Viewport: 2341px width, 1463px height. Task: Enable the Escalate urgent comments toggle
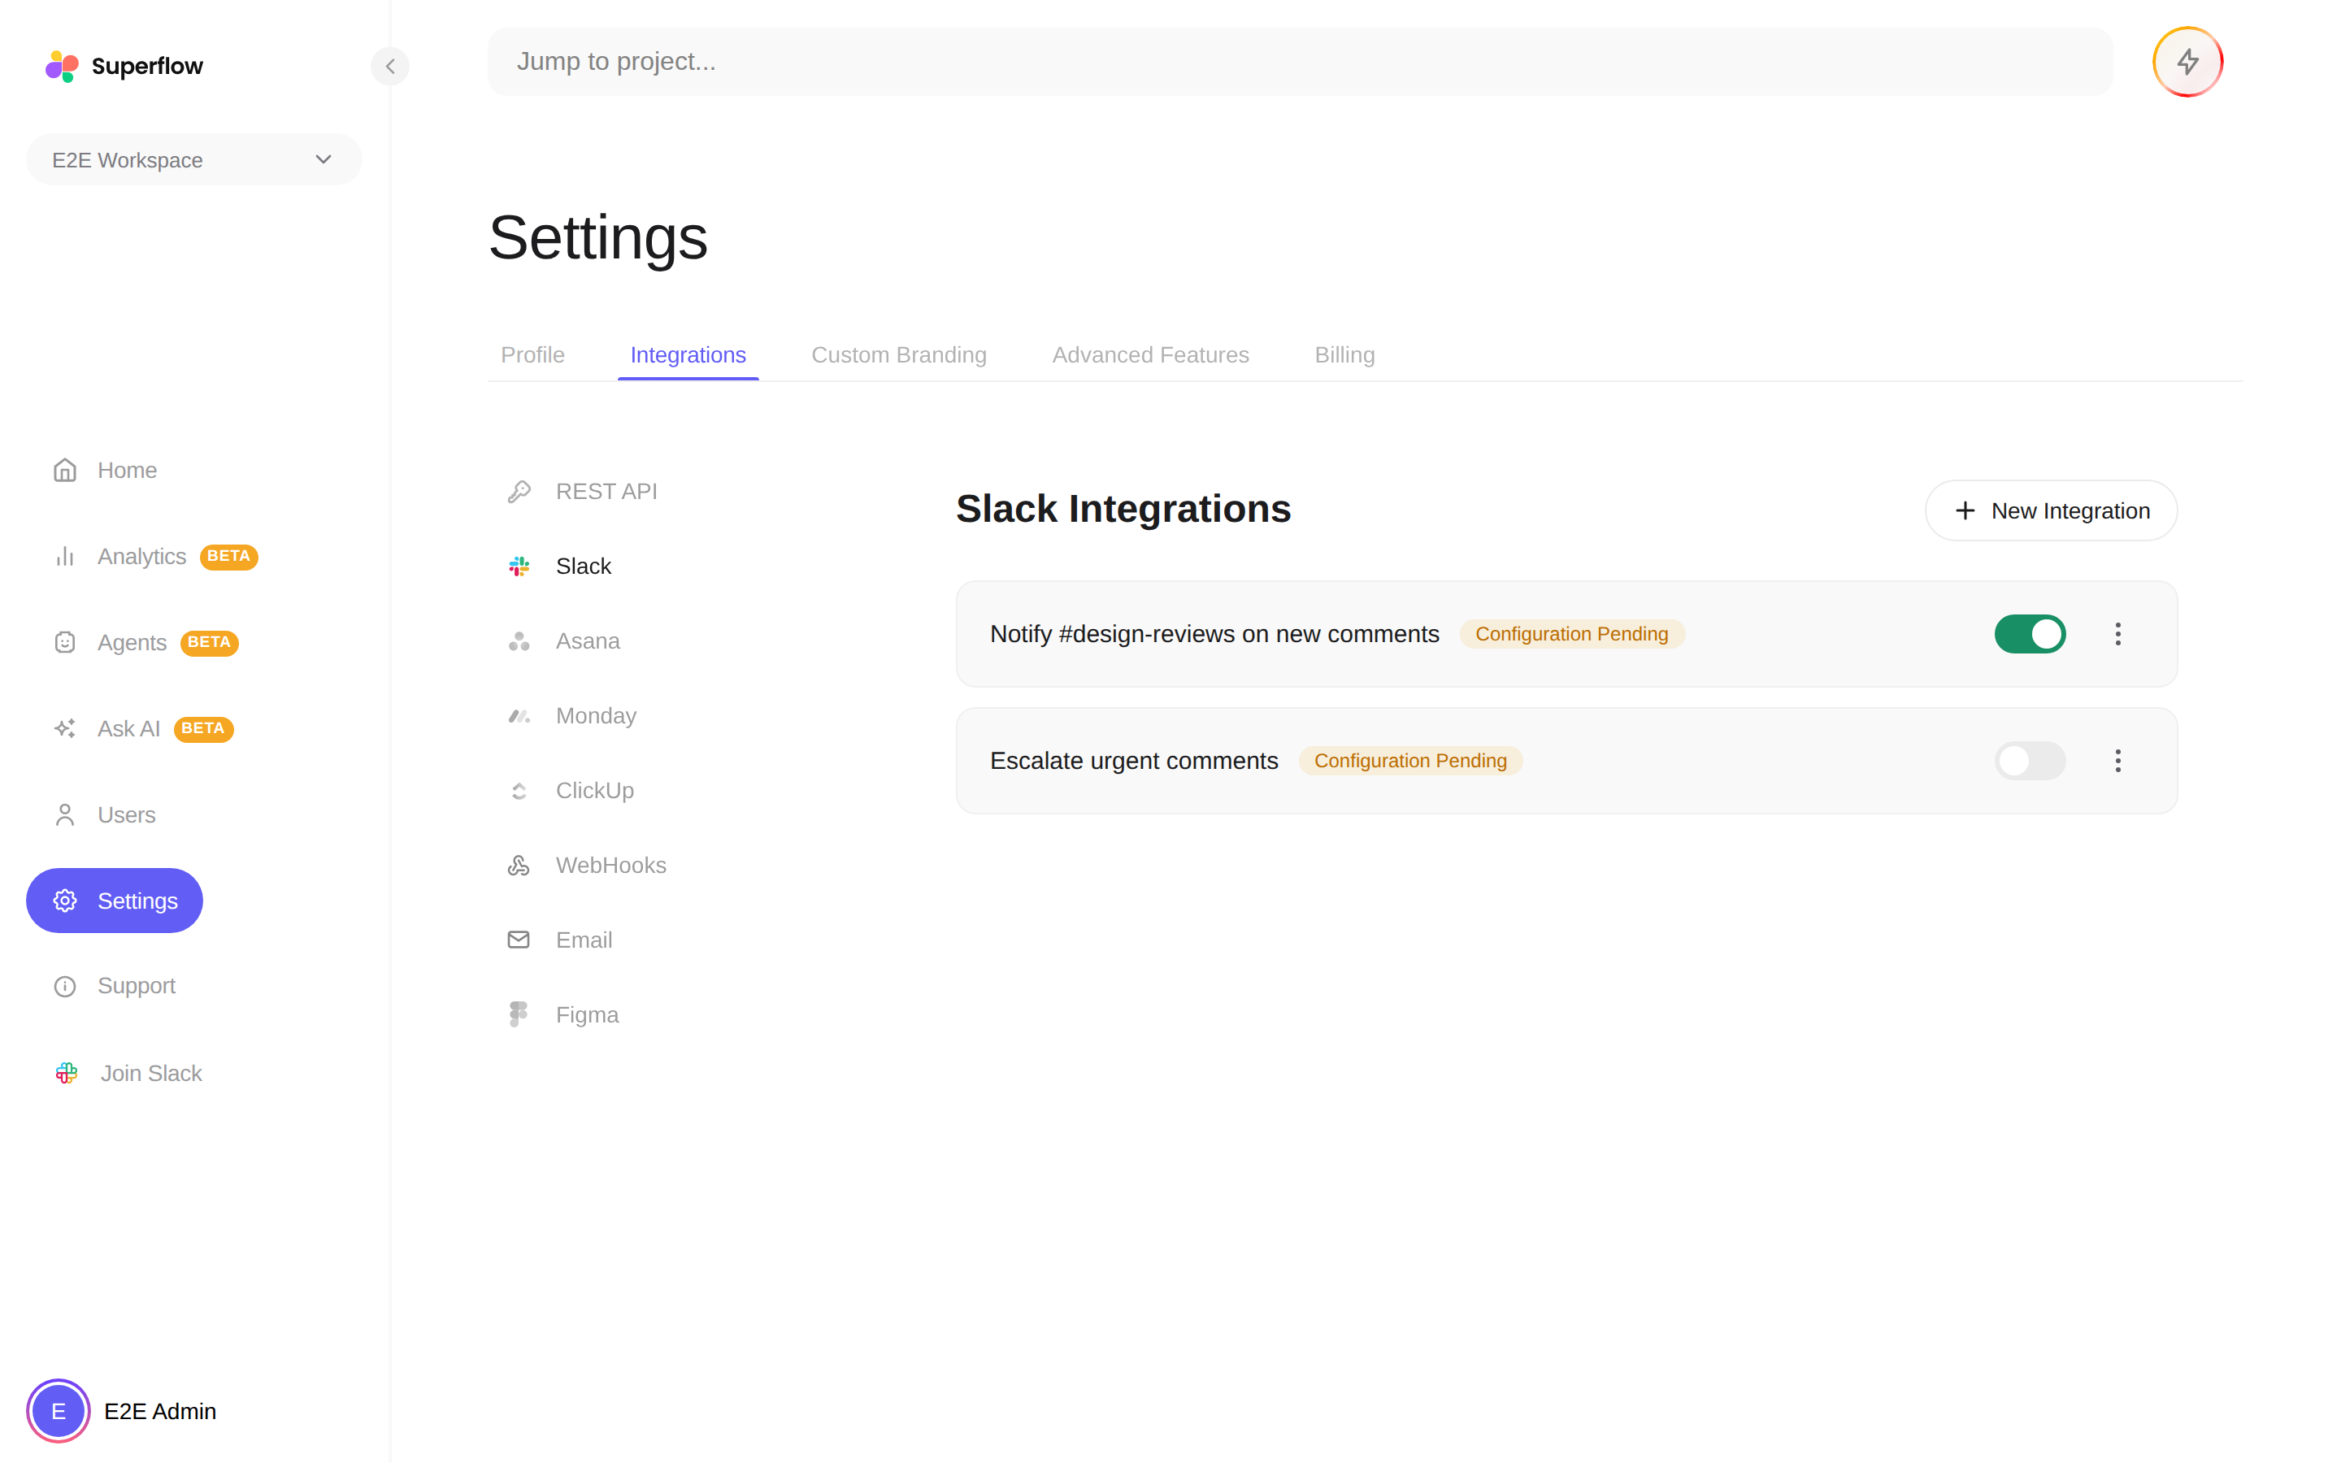(x=2030, y=761)
